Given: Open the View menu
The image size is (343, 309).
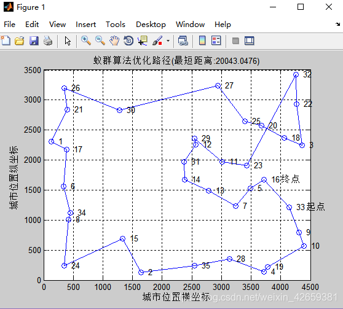Looking at the screenshot, I should click(57, 25).
